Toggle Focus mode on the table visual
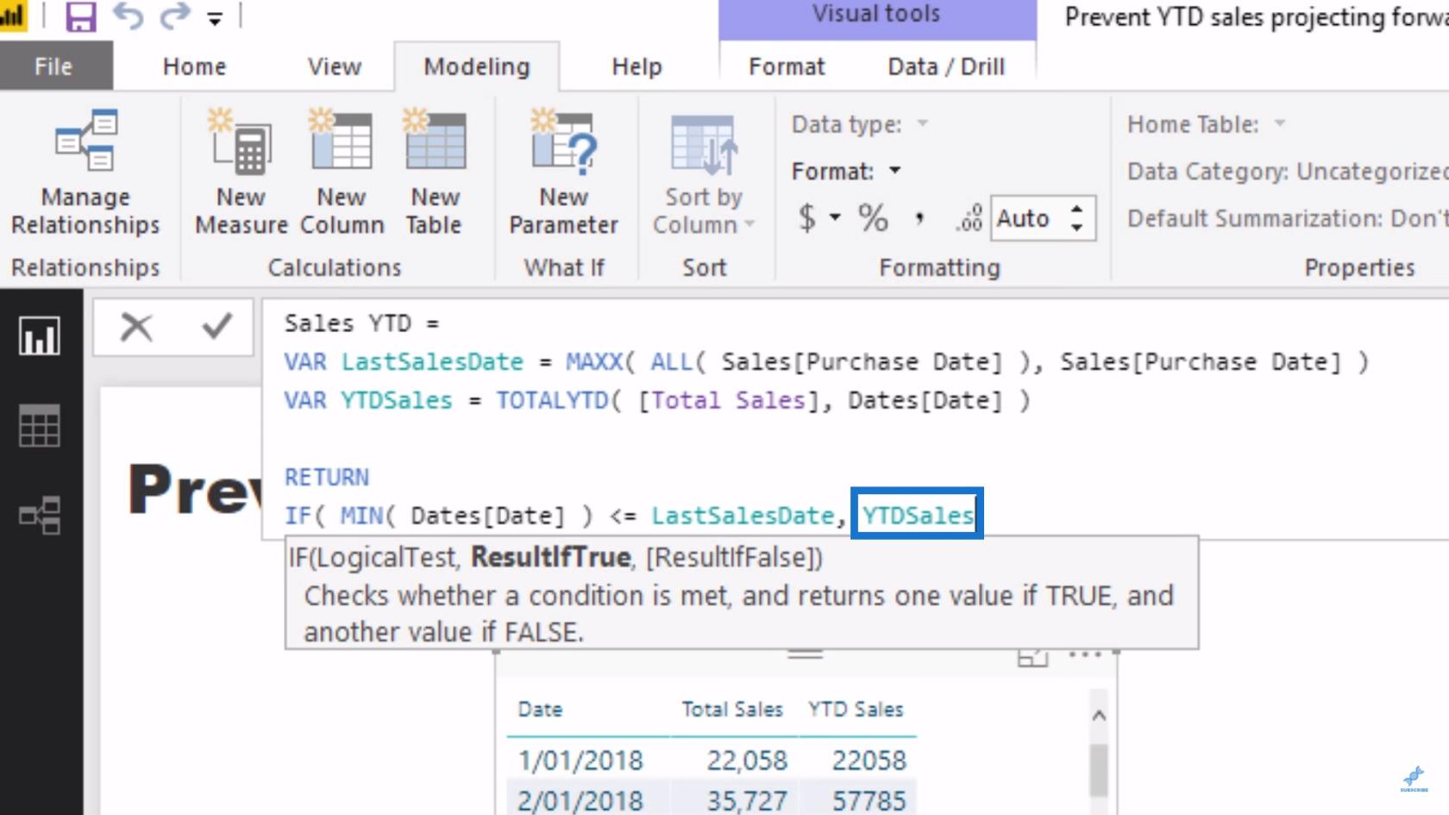Image resolution: width=1449 pixels, height=815 pixels. point(1032,657)
